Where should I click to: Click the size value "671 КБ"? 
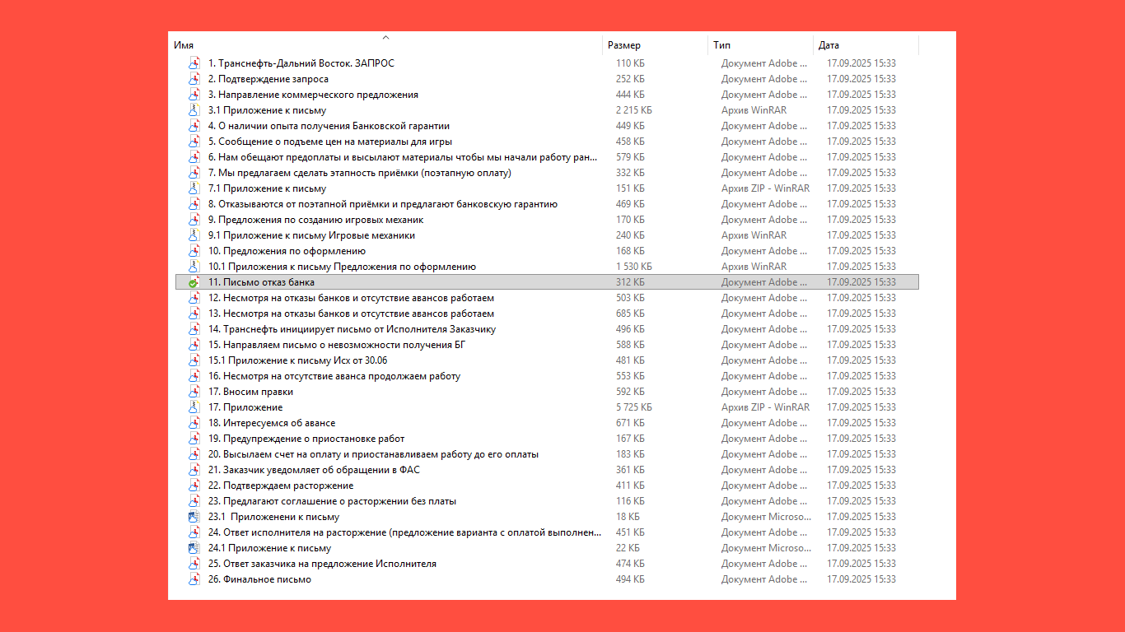(630, 423)
